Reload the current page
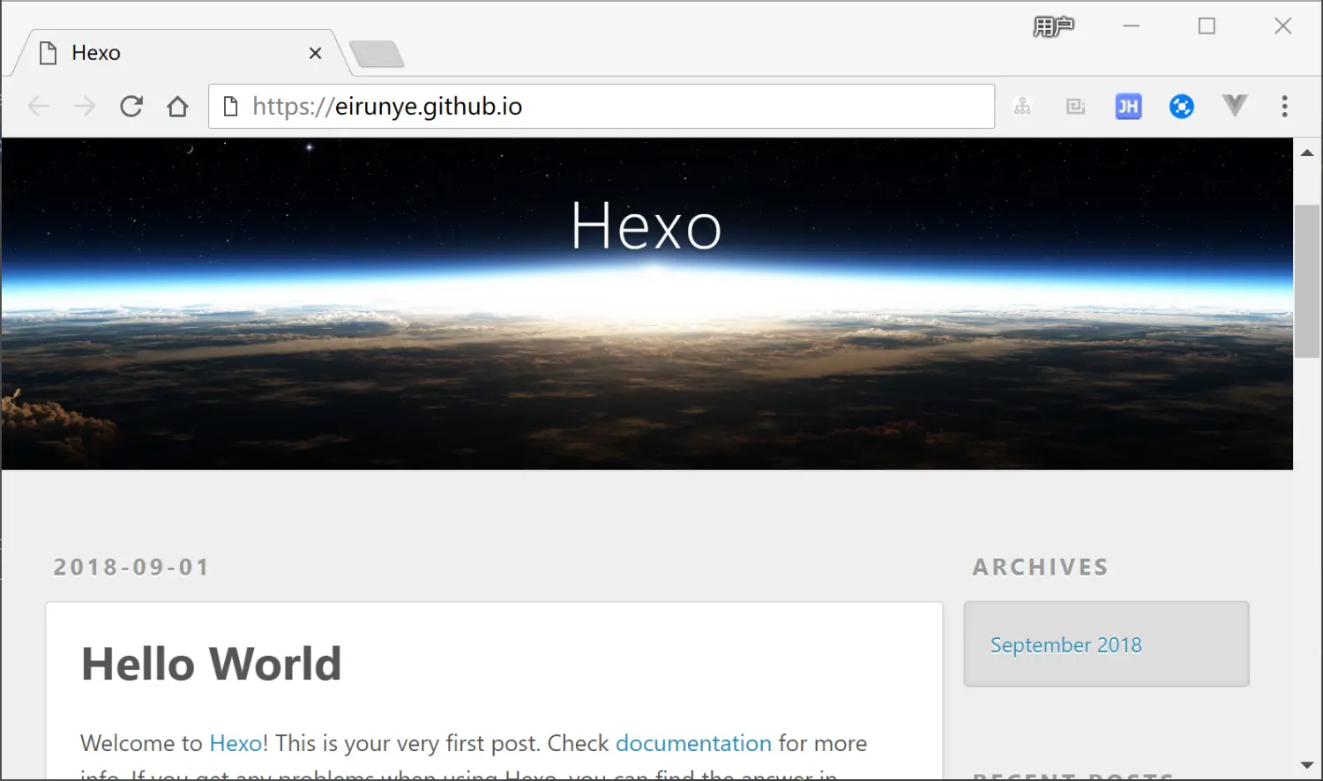Image resolution: width=1323 pixels, height=781 pixels. click(x=131, y=107)
